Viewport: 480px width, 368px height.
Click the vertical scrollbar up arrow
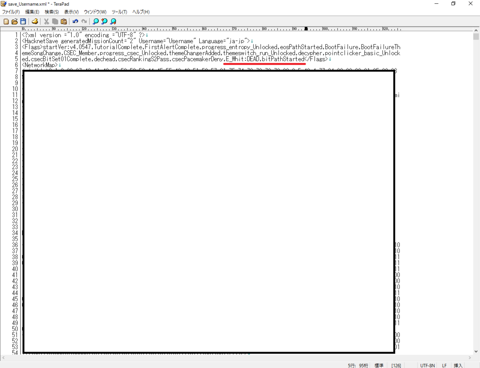pos(476,30)
